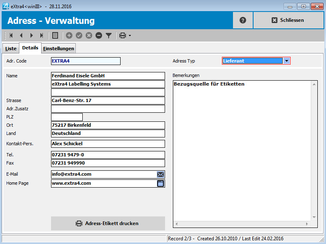Viewport: 326px width, 244px height.
Task: Go to the next record
Action: (31, 35)
